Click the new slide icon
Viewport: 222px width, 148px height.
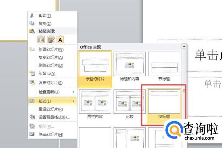[32, 49]
